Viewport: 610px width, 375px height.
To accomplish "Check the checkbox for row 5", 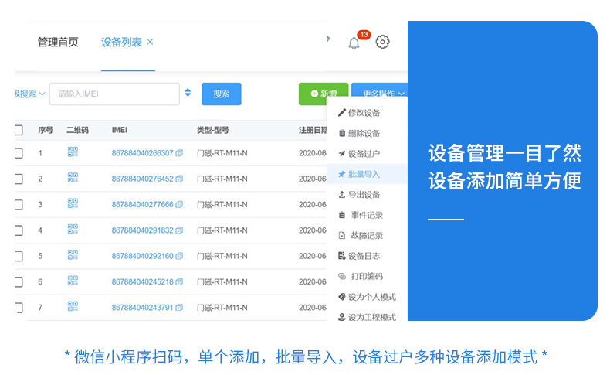I will click(19, 256).
